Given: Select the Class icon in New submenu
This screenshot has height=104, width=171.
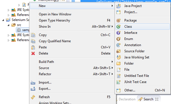Looking at the screenshot, I should point(118,27).
